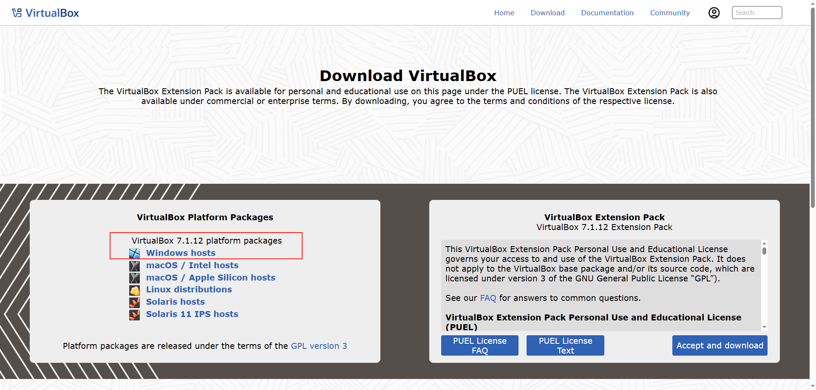816x390 pixels.
Task: Open the PUEL License FAQ
Action: point(479,345)
